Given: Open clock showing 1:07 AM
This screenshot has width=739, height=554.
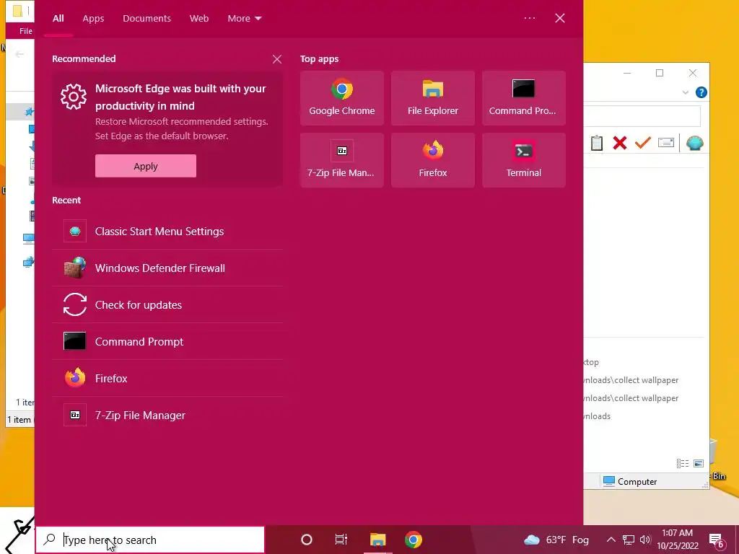Looking at the screenshot, I should [x=677, y=540].
